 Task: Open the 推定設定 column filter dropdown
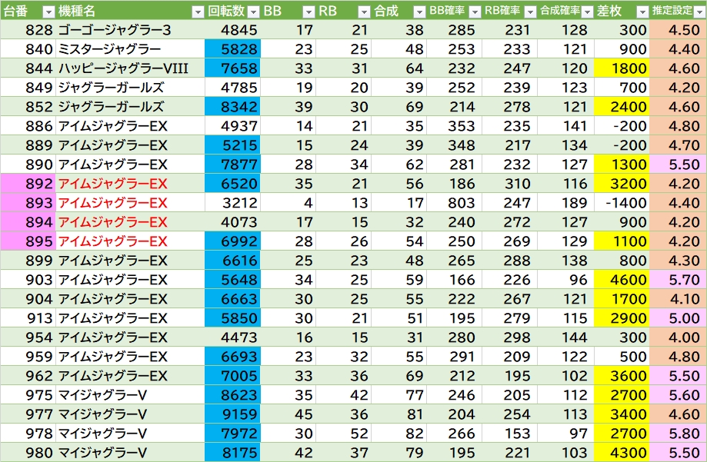point(698,12)
